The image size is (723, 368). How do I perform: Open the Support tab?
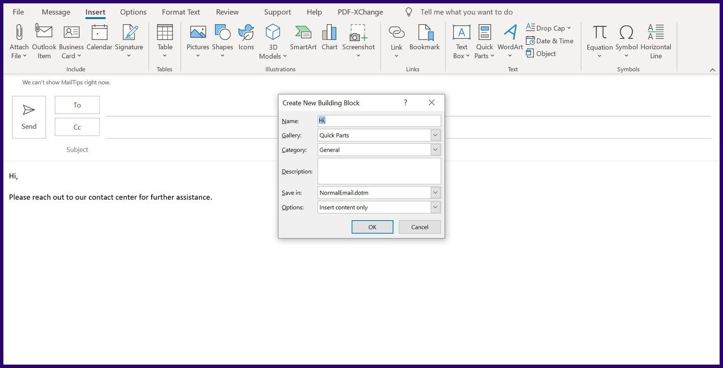(x=277, y=12)
